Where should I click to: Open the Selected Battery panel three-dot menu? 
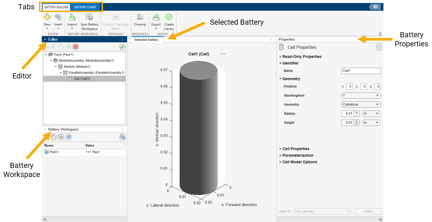[271, 39]
